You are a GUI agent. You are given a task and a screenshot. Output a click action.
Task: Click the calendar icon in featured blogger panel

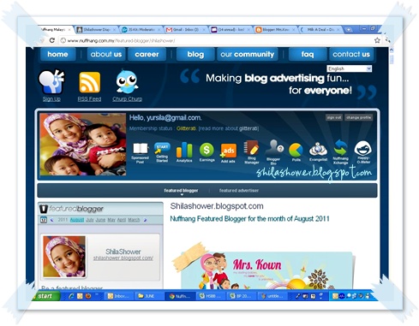click(x=44, y=220)
